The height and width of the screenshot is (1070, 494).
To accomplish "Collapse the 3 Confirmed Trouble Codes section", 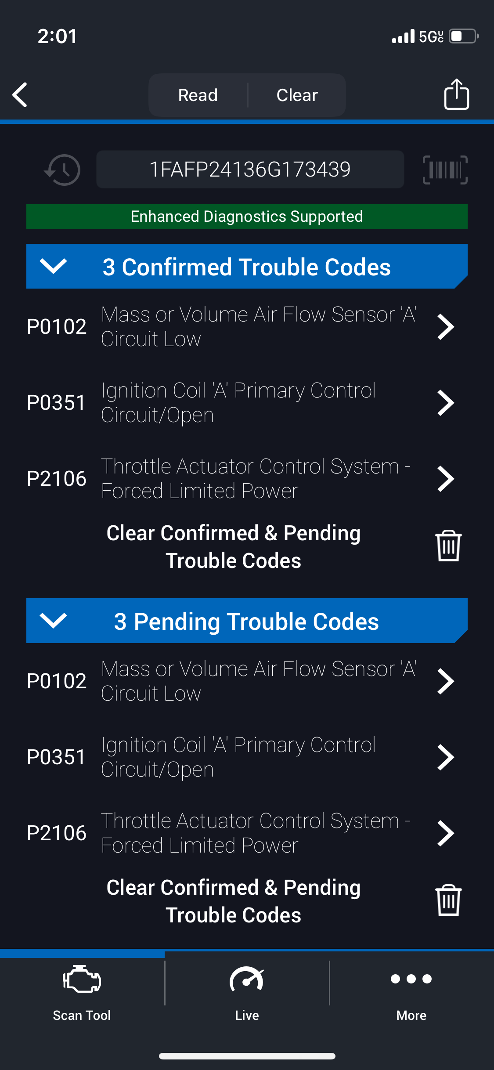I will click(54, 266).
